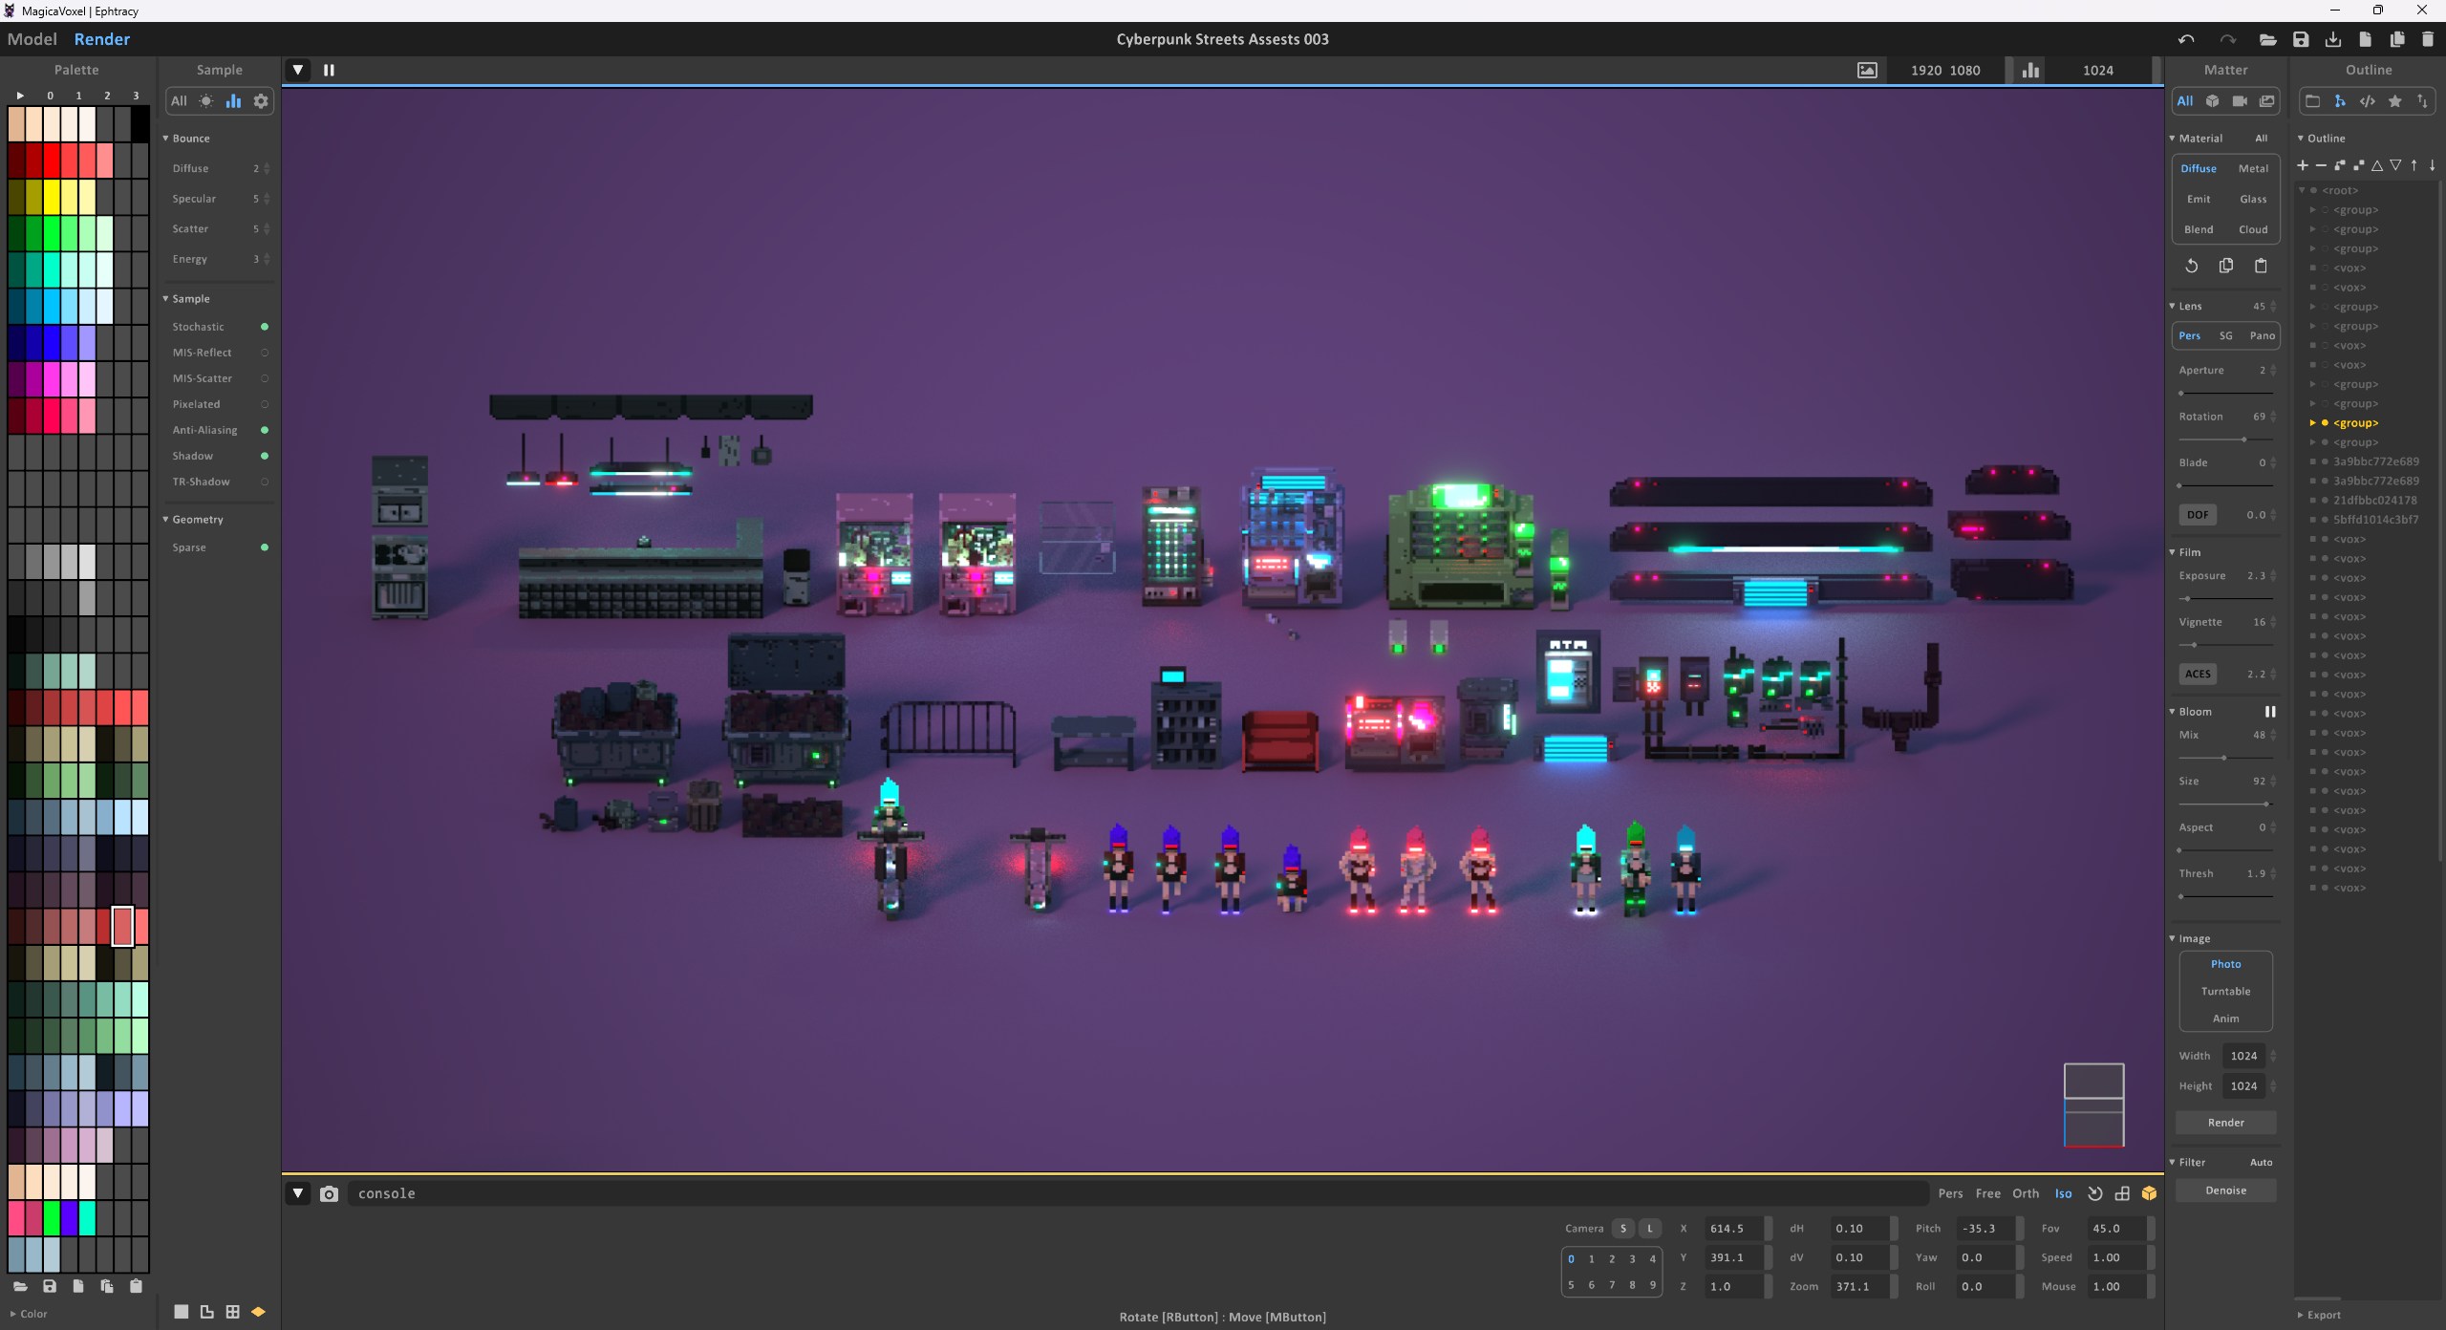Select the Glass material type
Image resolution: width=2446 pixels, height=1330 pixels.
(x=2253, y=199)
